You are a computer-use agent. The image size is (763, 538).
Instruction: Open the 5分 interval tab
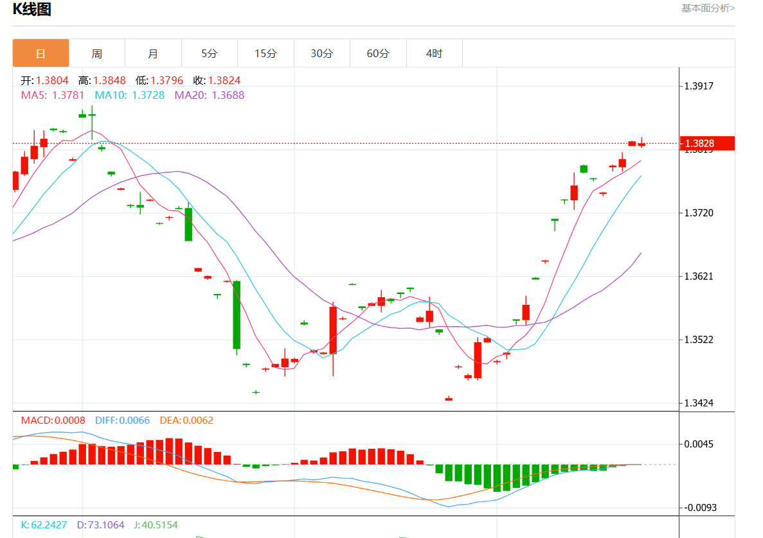[209, 53]
